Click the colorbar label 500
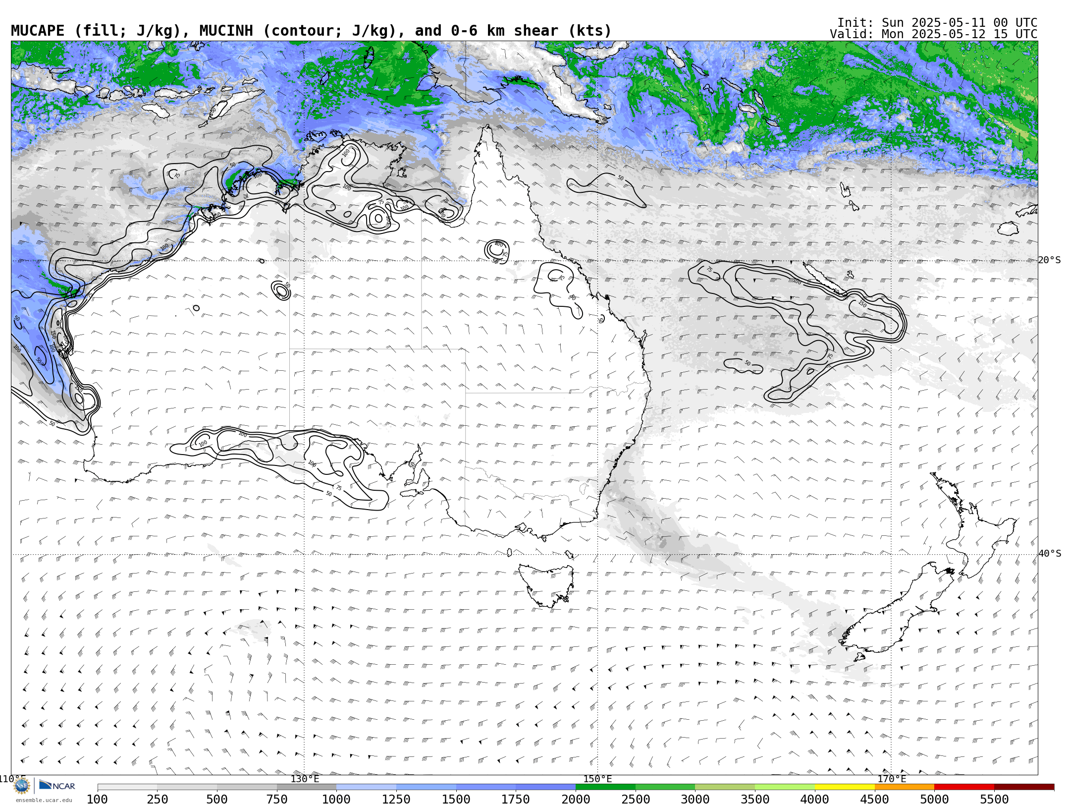The width and height of the screenshot is (1070, 806). (217, 800)
